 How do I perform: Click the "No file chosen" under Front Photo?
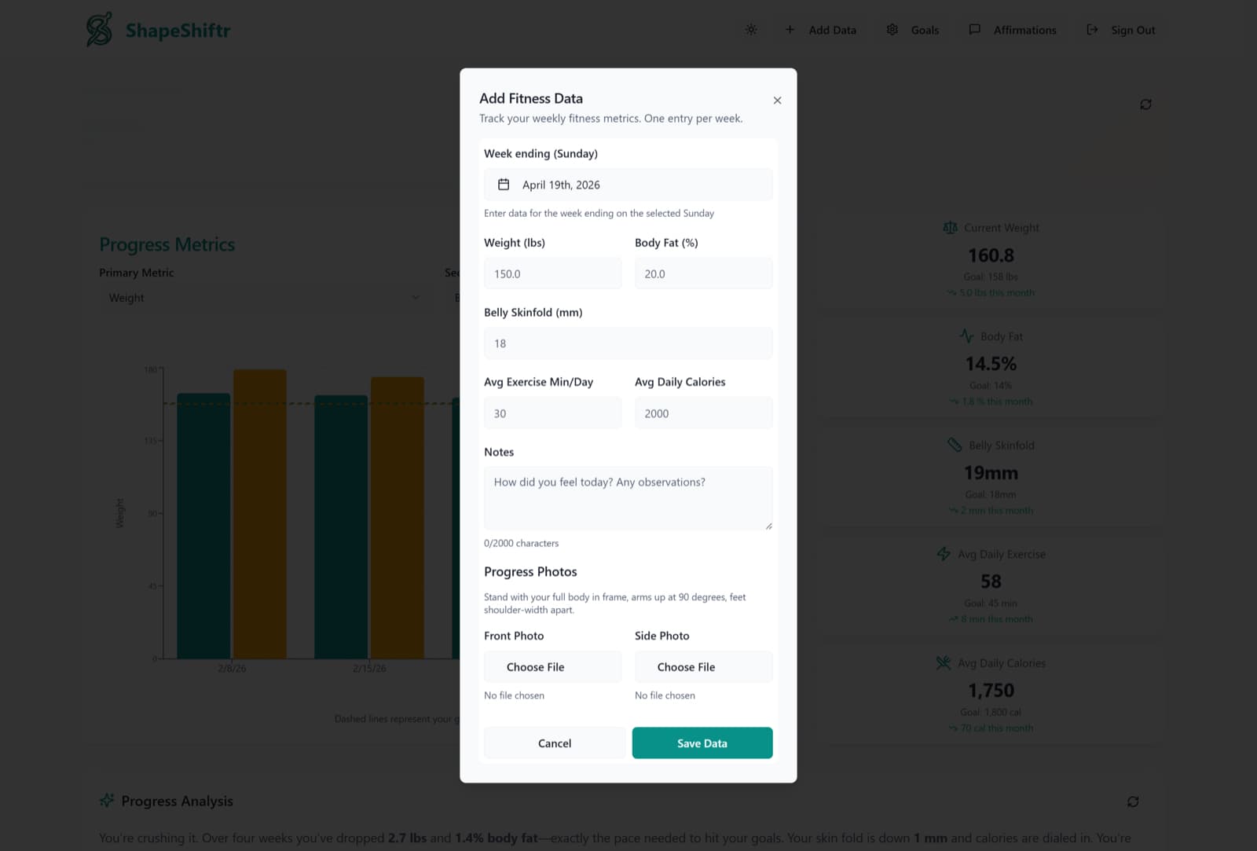(x=515, y=695)
